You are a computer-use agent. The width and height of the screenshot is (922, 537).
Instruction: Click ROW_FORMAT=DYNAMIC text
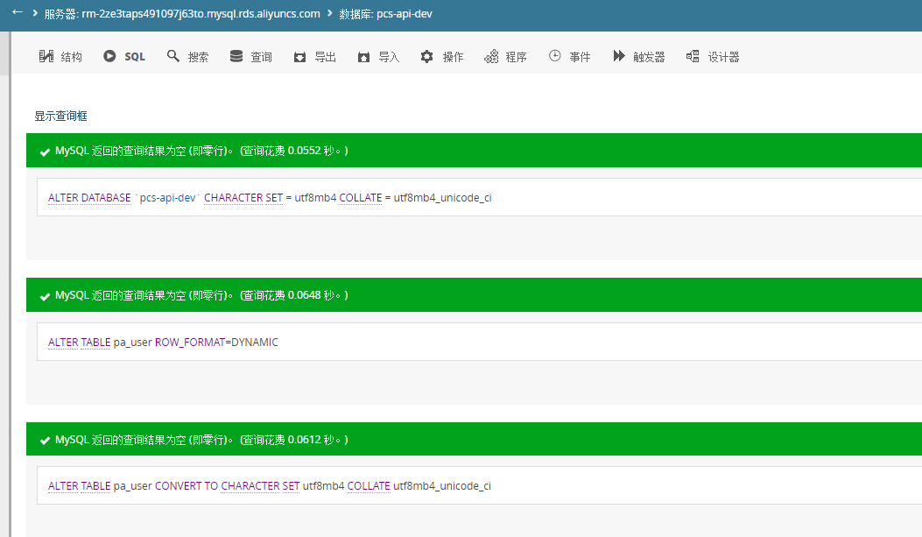click(x=216, y=343)
